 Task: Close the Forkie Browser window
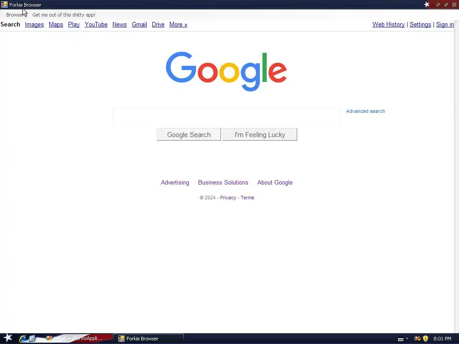tap(454, 4)
